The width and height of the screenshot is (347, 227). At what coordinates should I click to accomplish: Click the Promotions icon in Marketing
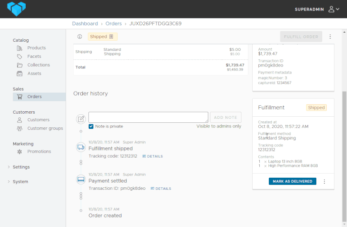[x=20, y=152]
